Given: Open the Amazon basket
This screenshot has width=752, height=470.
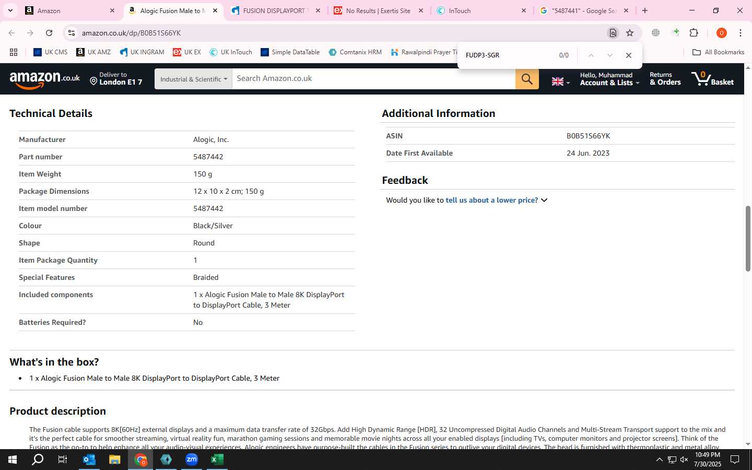Looking at the screenshot, I should click(x=713, y=79).
